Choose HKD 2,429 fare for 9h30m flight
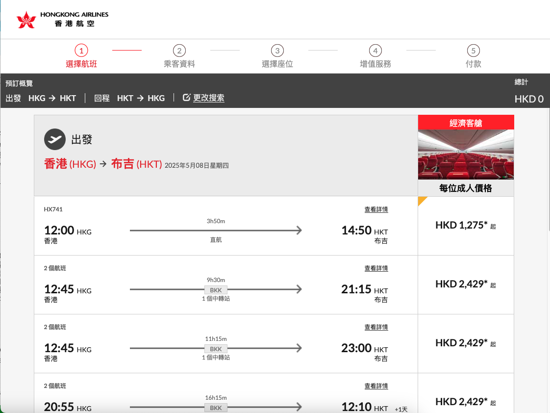Screen dimensions: 550x413 point(465,284)
